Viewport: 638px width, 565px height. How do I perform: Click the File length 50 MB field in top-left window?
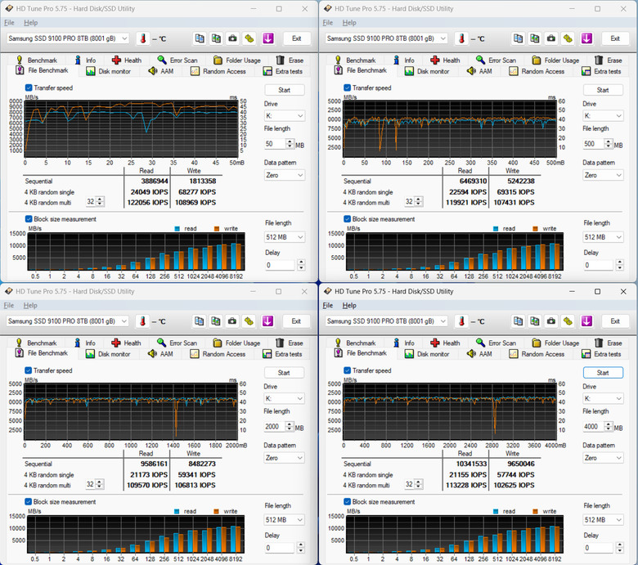point(275,144)
